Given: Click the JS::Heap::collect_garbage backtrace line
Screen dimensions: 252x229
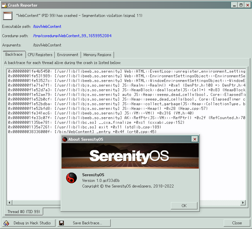Looking at the screenshot, I should pos(127,104).
